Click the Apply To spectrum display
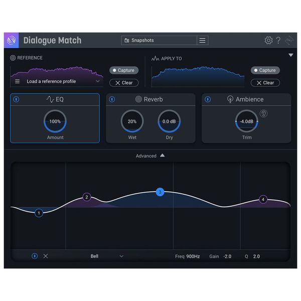This screenshot has width=301, height=301. (x=198, y=77)
